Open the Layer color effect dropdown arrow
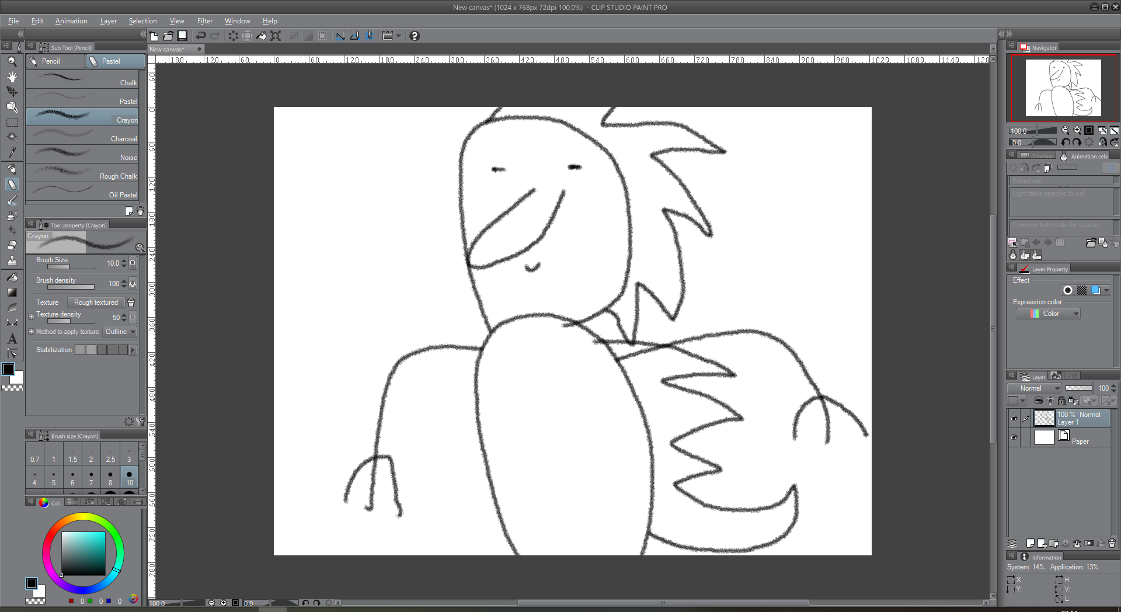Viewport: 1121px width, 612px height. click(1106, 290)
